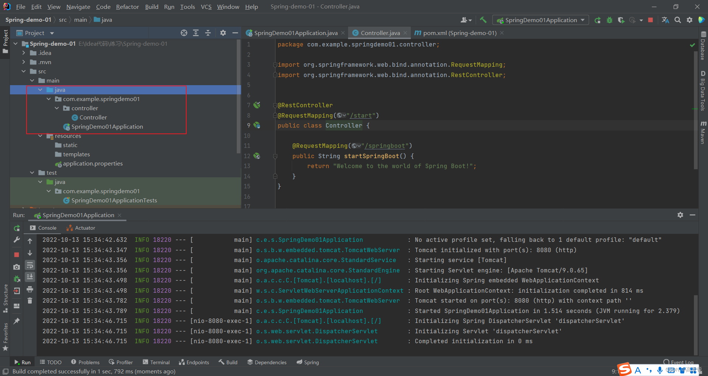Open Endpoints tool window
This screenshot has height=376, width=708.
point(194,362)
